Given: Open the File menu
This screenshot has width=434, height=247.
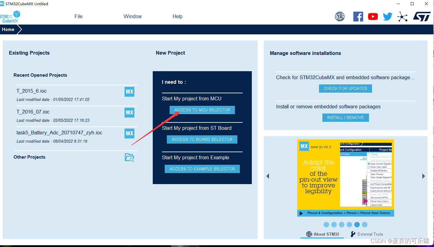Looking at the screenshot, I should click(x=79, y=17).
